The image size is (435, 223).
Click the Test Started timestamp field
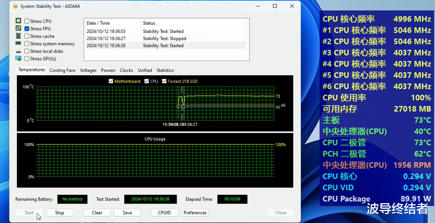[x=150, y=199]
